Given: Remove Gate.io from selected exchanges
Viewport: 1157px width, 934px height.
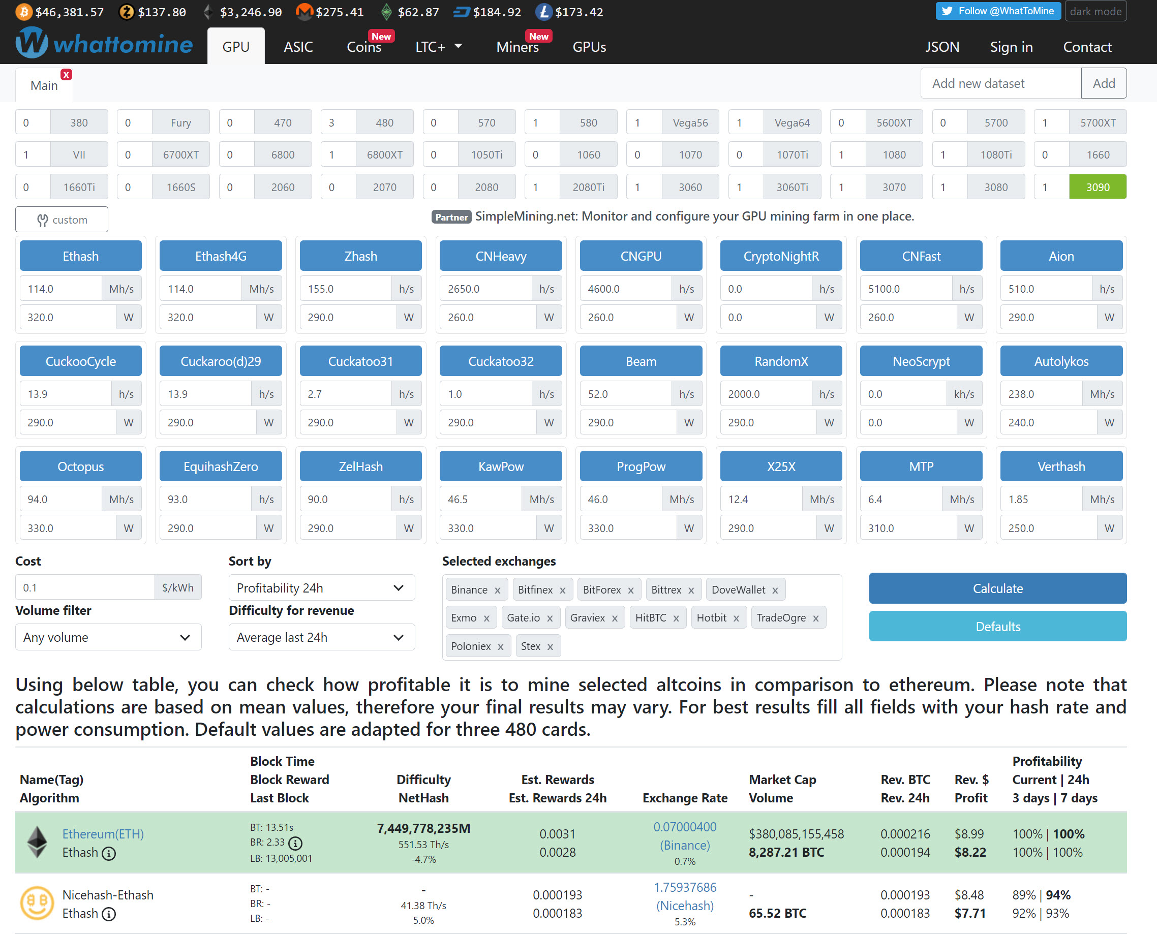Looking at the screenshot, I should (550, 618).
